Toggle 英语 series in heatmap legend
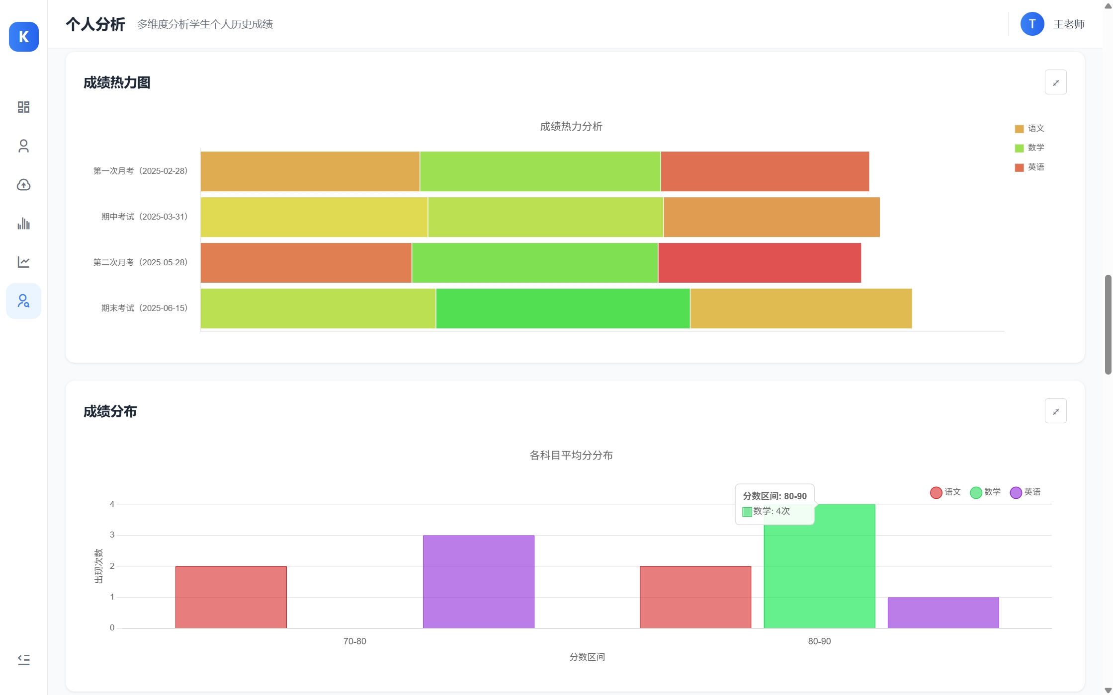 tap(1029, 167)
